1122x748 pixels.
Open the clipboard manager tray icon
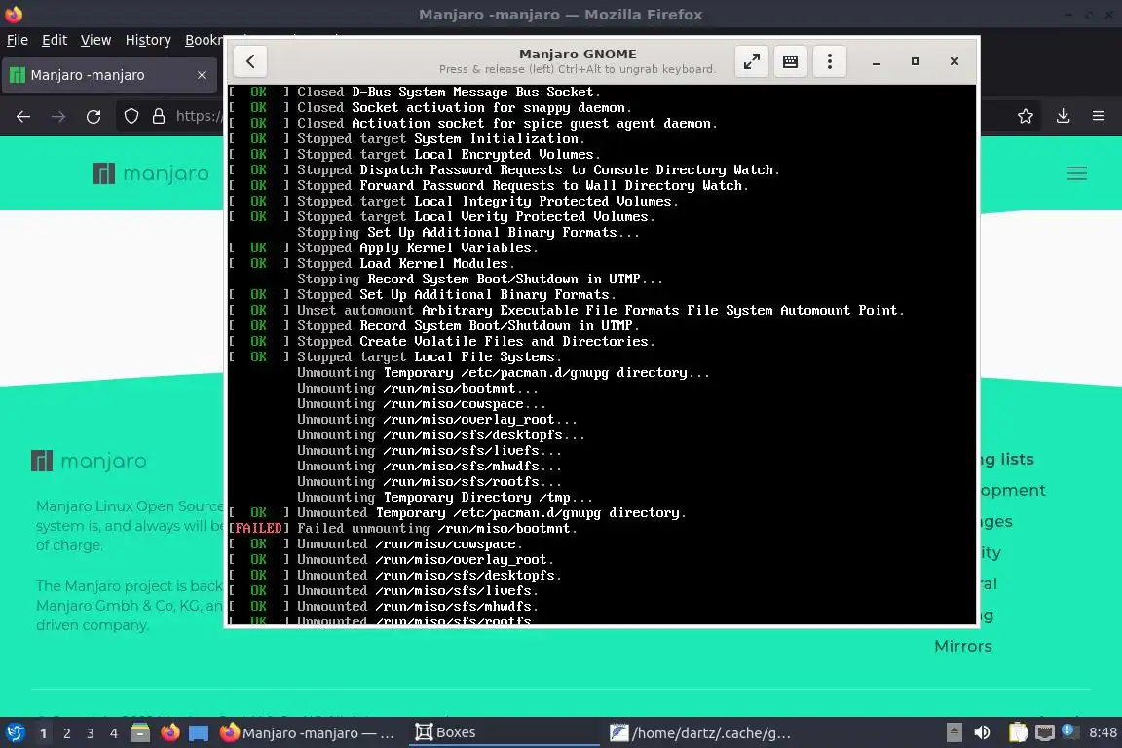1018,733
